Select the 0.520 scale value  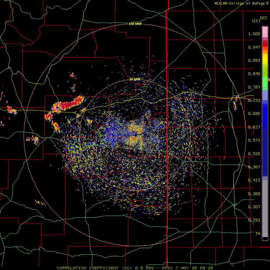point(254,154)
